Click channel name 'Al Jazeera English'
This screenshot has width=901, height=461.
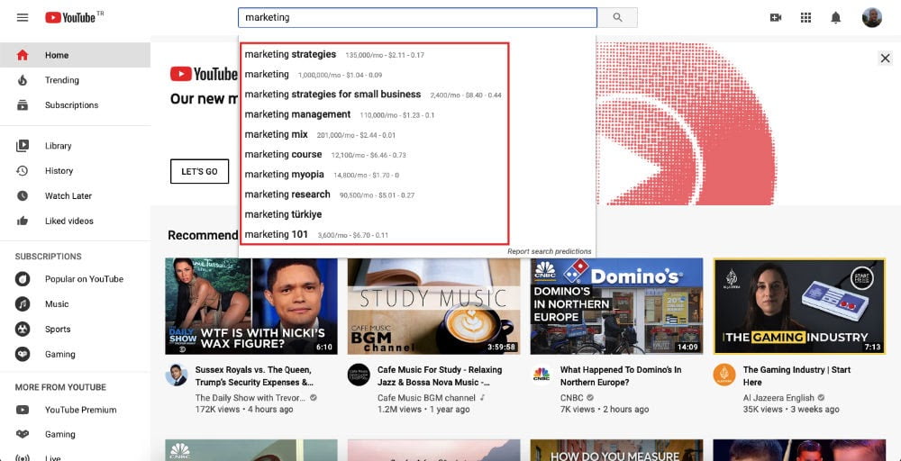click(778, 398)
